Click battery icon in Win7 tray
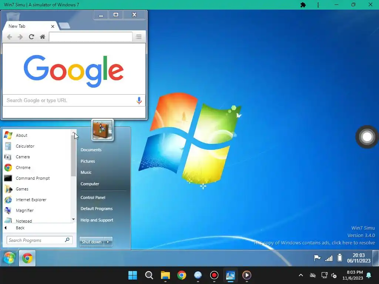The image size is (379, 284). click(x=340, y=258)
